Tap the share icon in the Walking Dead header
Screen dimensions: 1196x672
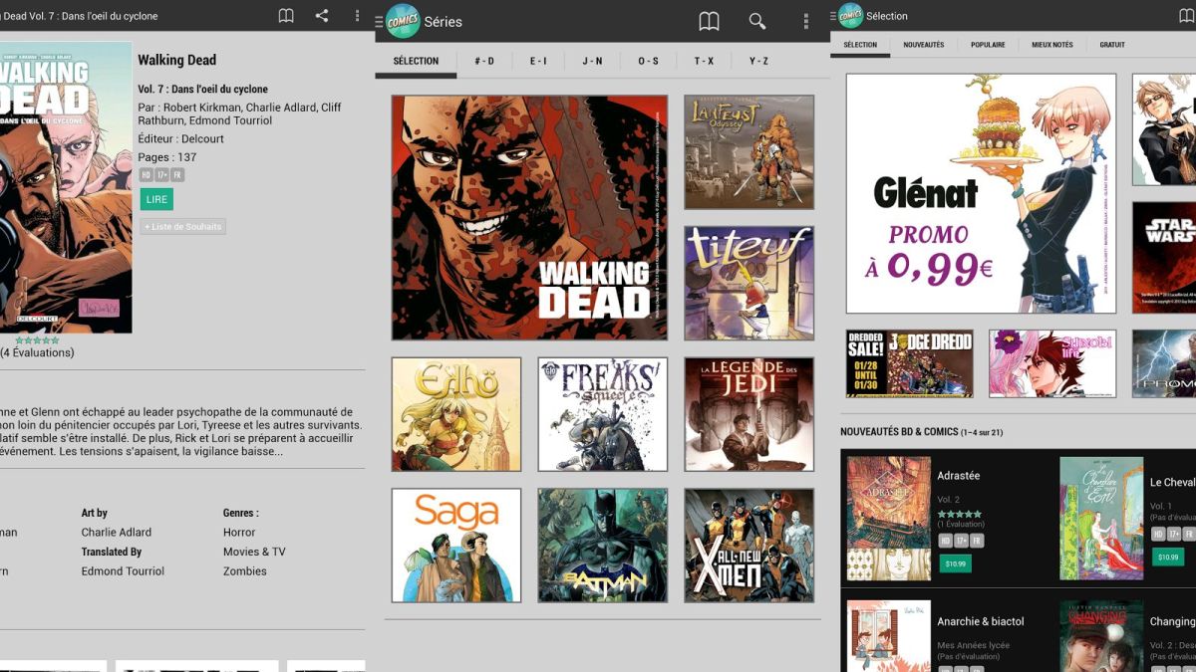(321, 16)
